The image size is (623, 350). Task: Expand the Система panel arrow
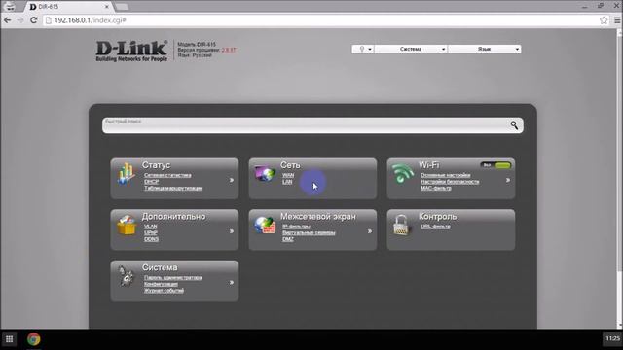[232, 282]
